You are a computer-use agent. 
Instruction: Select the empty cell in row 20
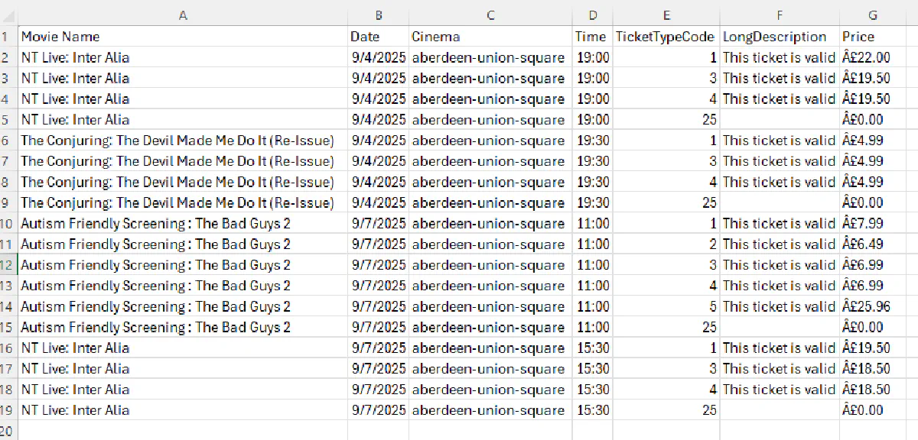pyautogui.click(x=184, y=429)
